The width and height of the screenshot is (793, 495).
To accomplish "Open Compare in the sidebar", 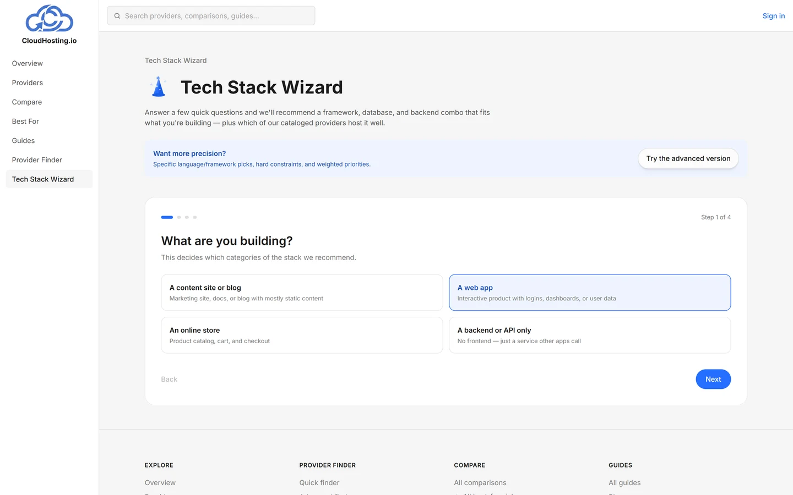I will [x=49, y=102].
